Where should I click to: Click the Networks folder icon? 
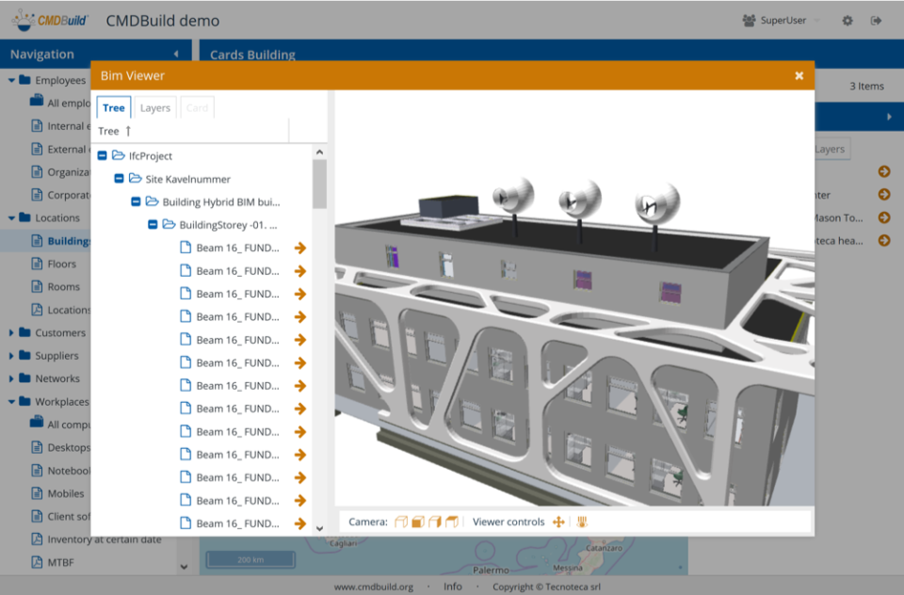(x=24, y=378)
